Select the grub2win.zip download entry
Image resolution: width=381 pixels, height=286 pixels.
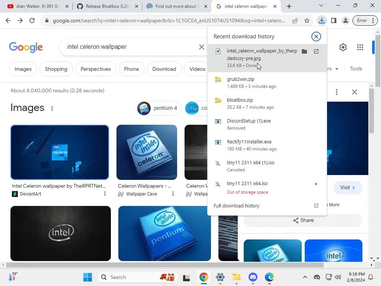tap(266, 83)
